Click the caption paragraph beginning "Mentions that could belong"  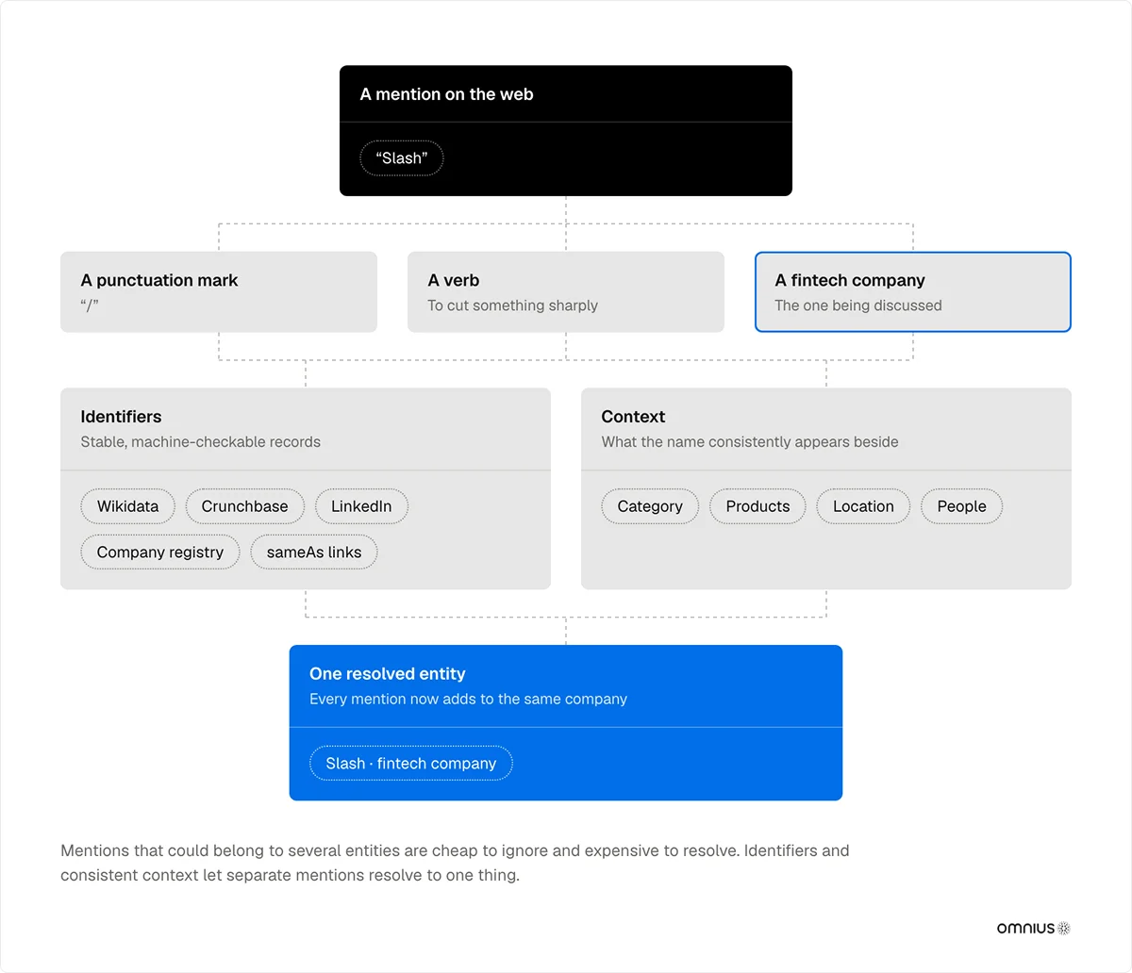pos(456,863)
